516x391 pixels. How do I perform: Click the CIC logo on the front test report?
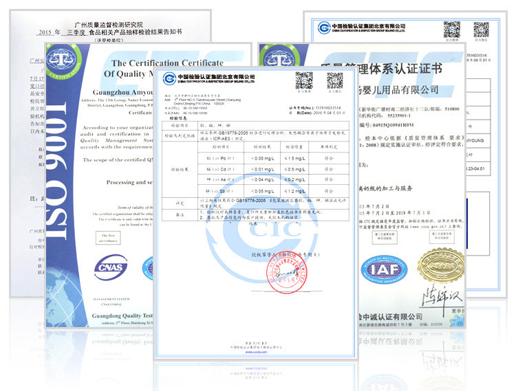click(x=169, y=79)
